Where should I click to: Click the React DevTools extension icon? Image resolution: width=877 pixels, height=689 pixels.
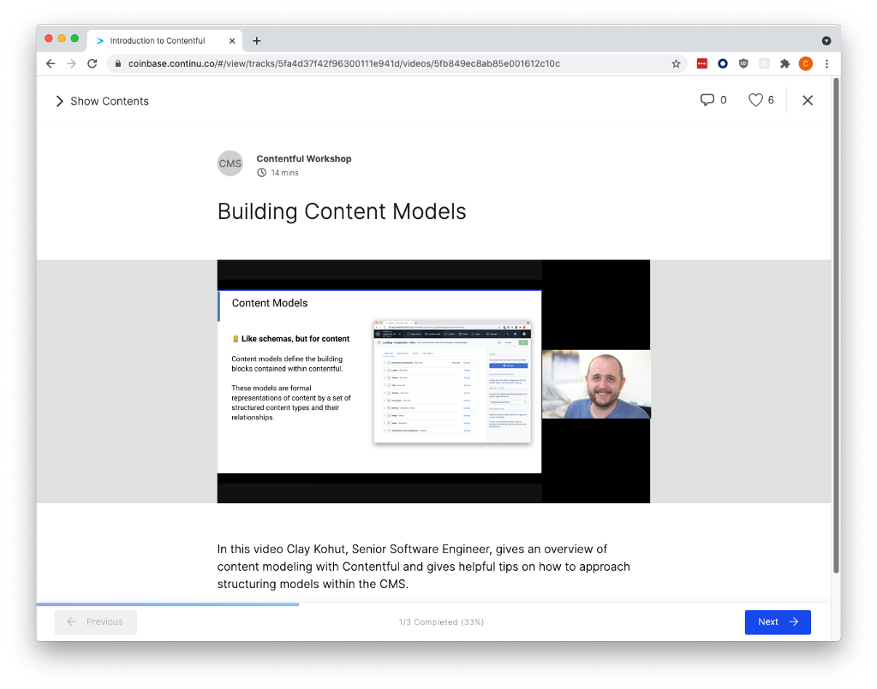764,63
